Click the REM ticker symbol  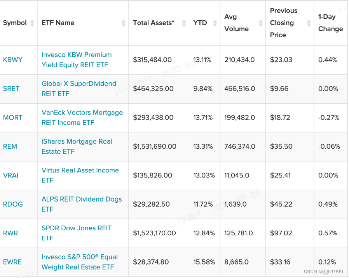tap(10, 146)
